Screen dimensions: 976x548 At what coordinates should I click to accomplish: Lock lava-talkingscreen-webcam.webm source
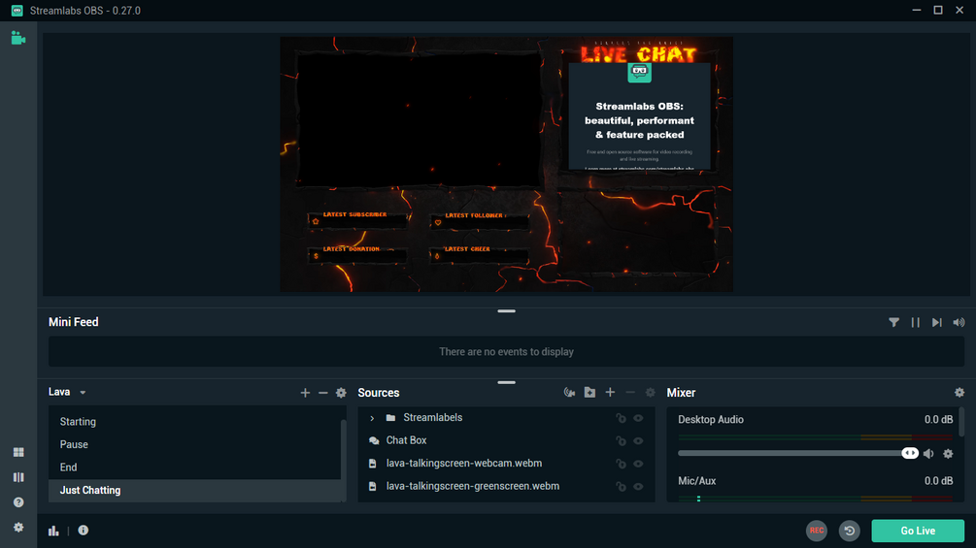621,464
